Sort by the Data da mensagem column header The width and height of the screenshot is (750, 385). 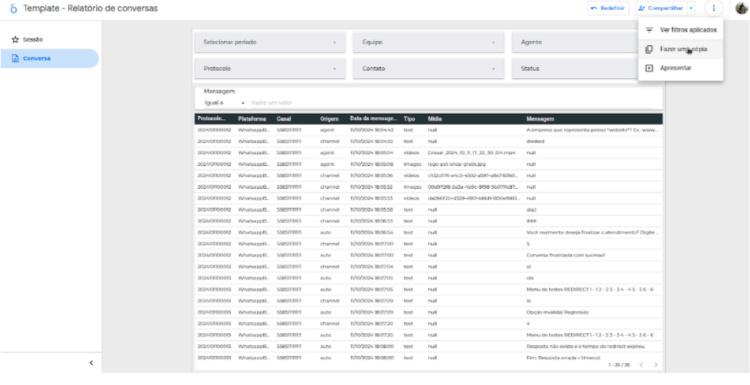pyautogui.click(x=373, y=118)
